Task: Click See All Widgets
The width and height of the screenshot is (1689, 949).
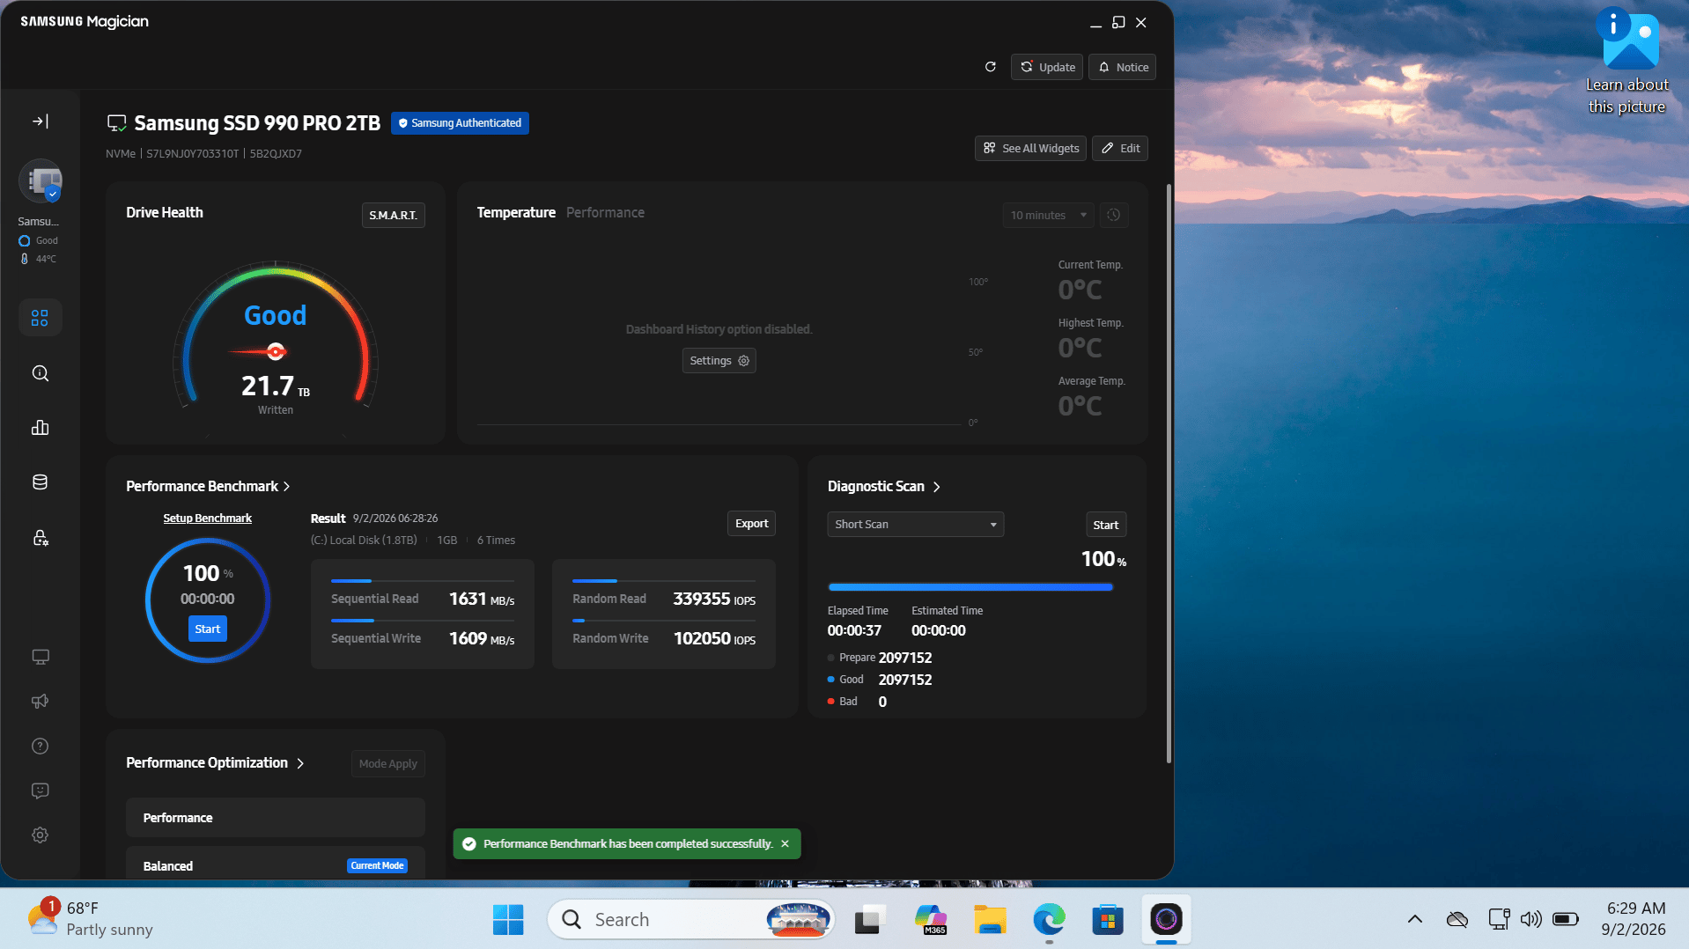Action: click(1031, 148)
